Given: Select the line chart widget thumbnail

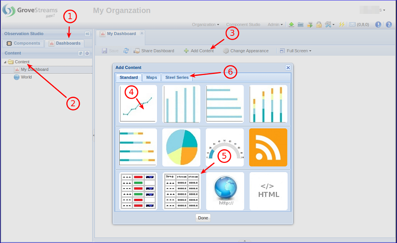Looking at the screenshot, I should [138, 104].
